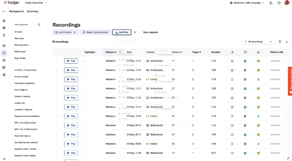Open the help question mark icon
The height and width of the screenshot is (161, 292).
tap(279, 3)
